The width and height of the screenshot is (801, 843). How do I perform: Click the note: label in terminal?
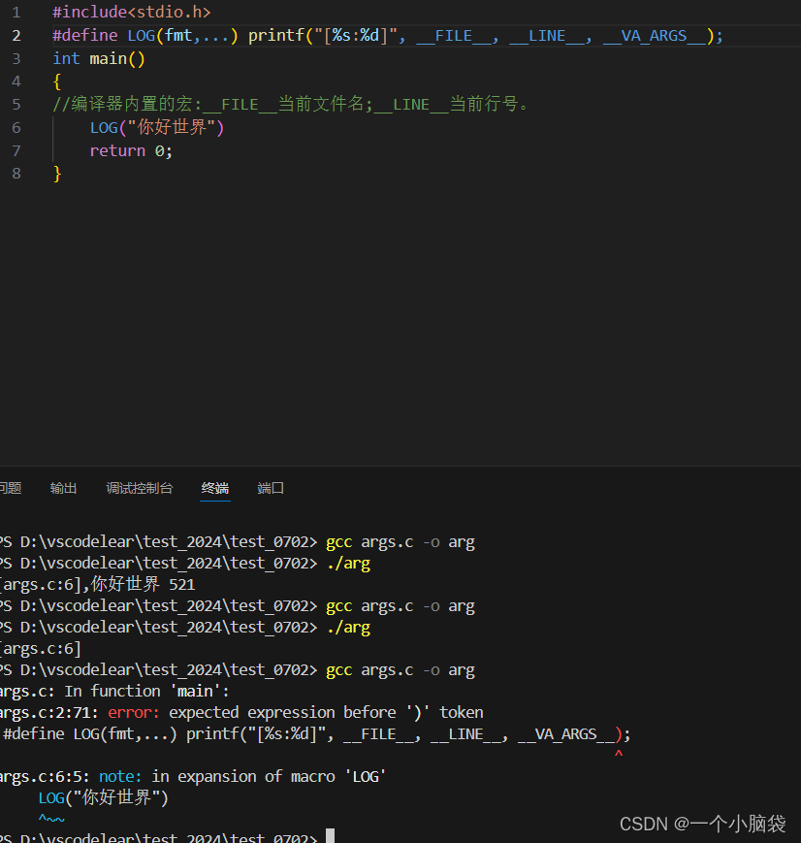click(120, 776)
